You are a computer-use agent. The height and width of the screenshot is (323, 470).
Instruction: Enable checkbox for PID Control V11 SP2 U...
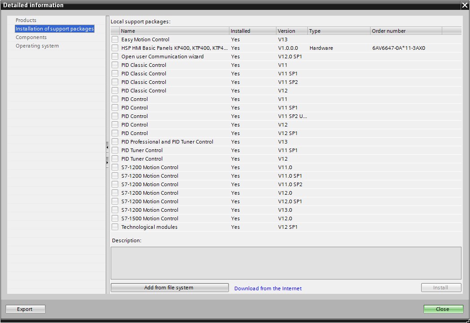pos(115,116)
